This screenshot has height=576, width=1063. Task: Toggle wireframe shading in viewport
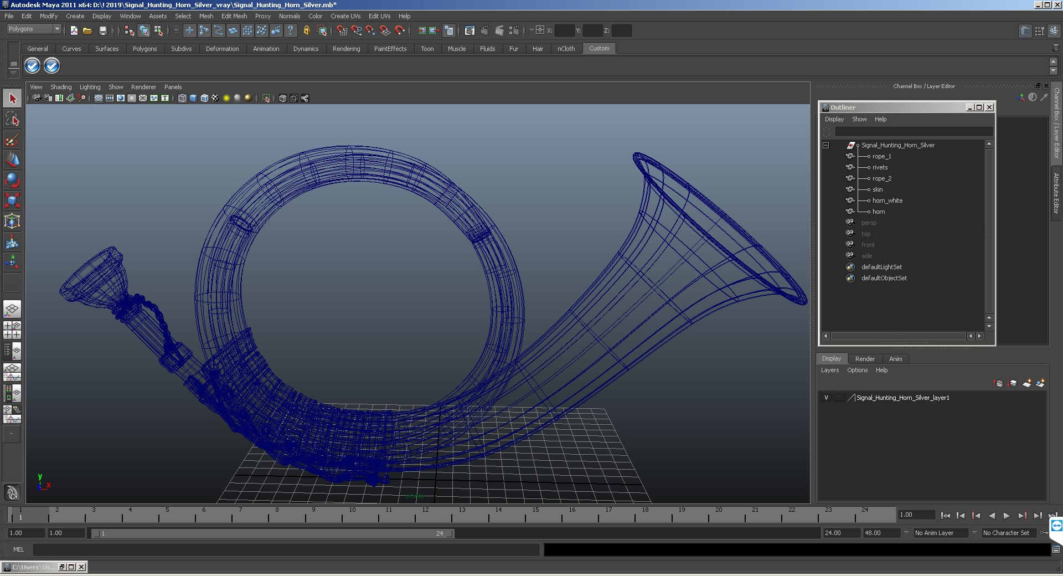pyautogui.click(x=182, y=98)
